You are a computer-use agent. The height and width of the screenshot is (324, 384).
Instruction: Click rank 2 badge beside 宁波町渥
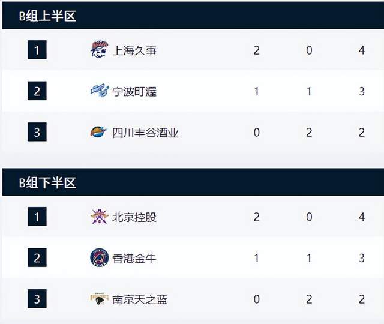tap(37, 91)
